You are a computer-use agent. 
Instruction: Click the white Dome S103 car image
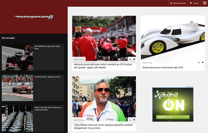(172, 37)
